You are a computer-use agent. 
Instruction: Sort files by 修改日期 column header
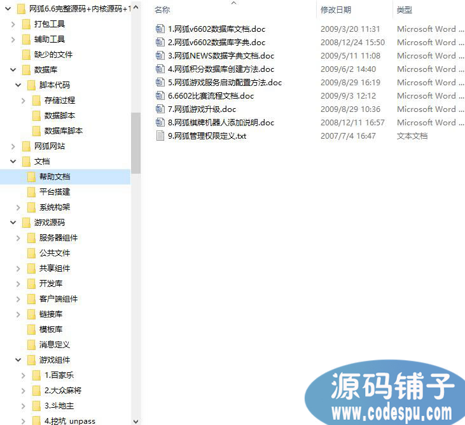(336, 10)
